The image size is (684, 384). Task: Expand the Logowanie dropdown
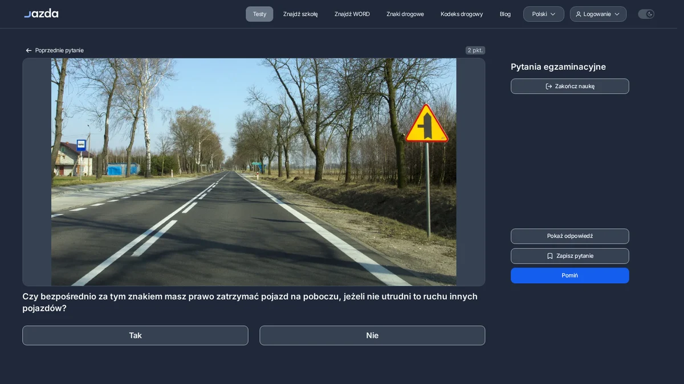[x=598, y=14]
